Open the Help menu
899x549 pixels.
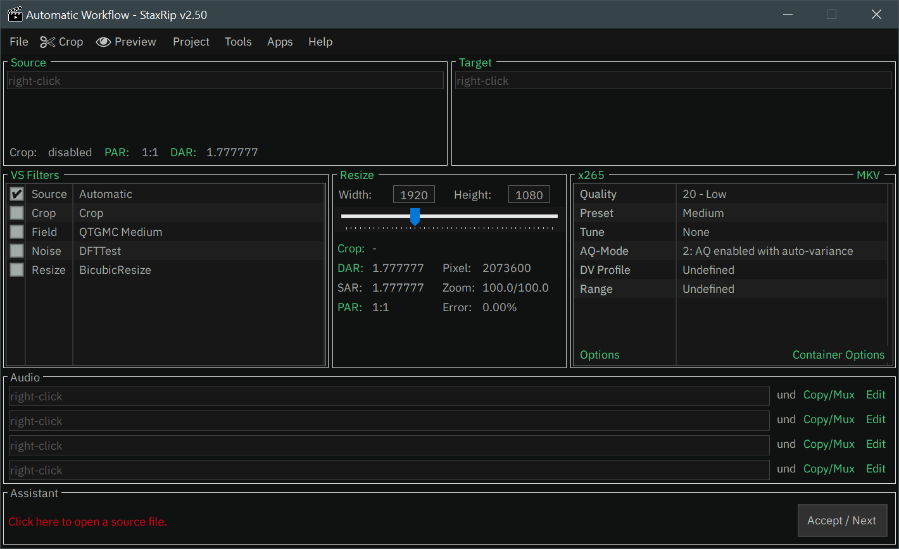click(320, 42)
